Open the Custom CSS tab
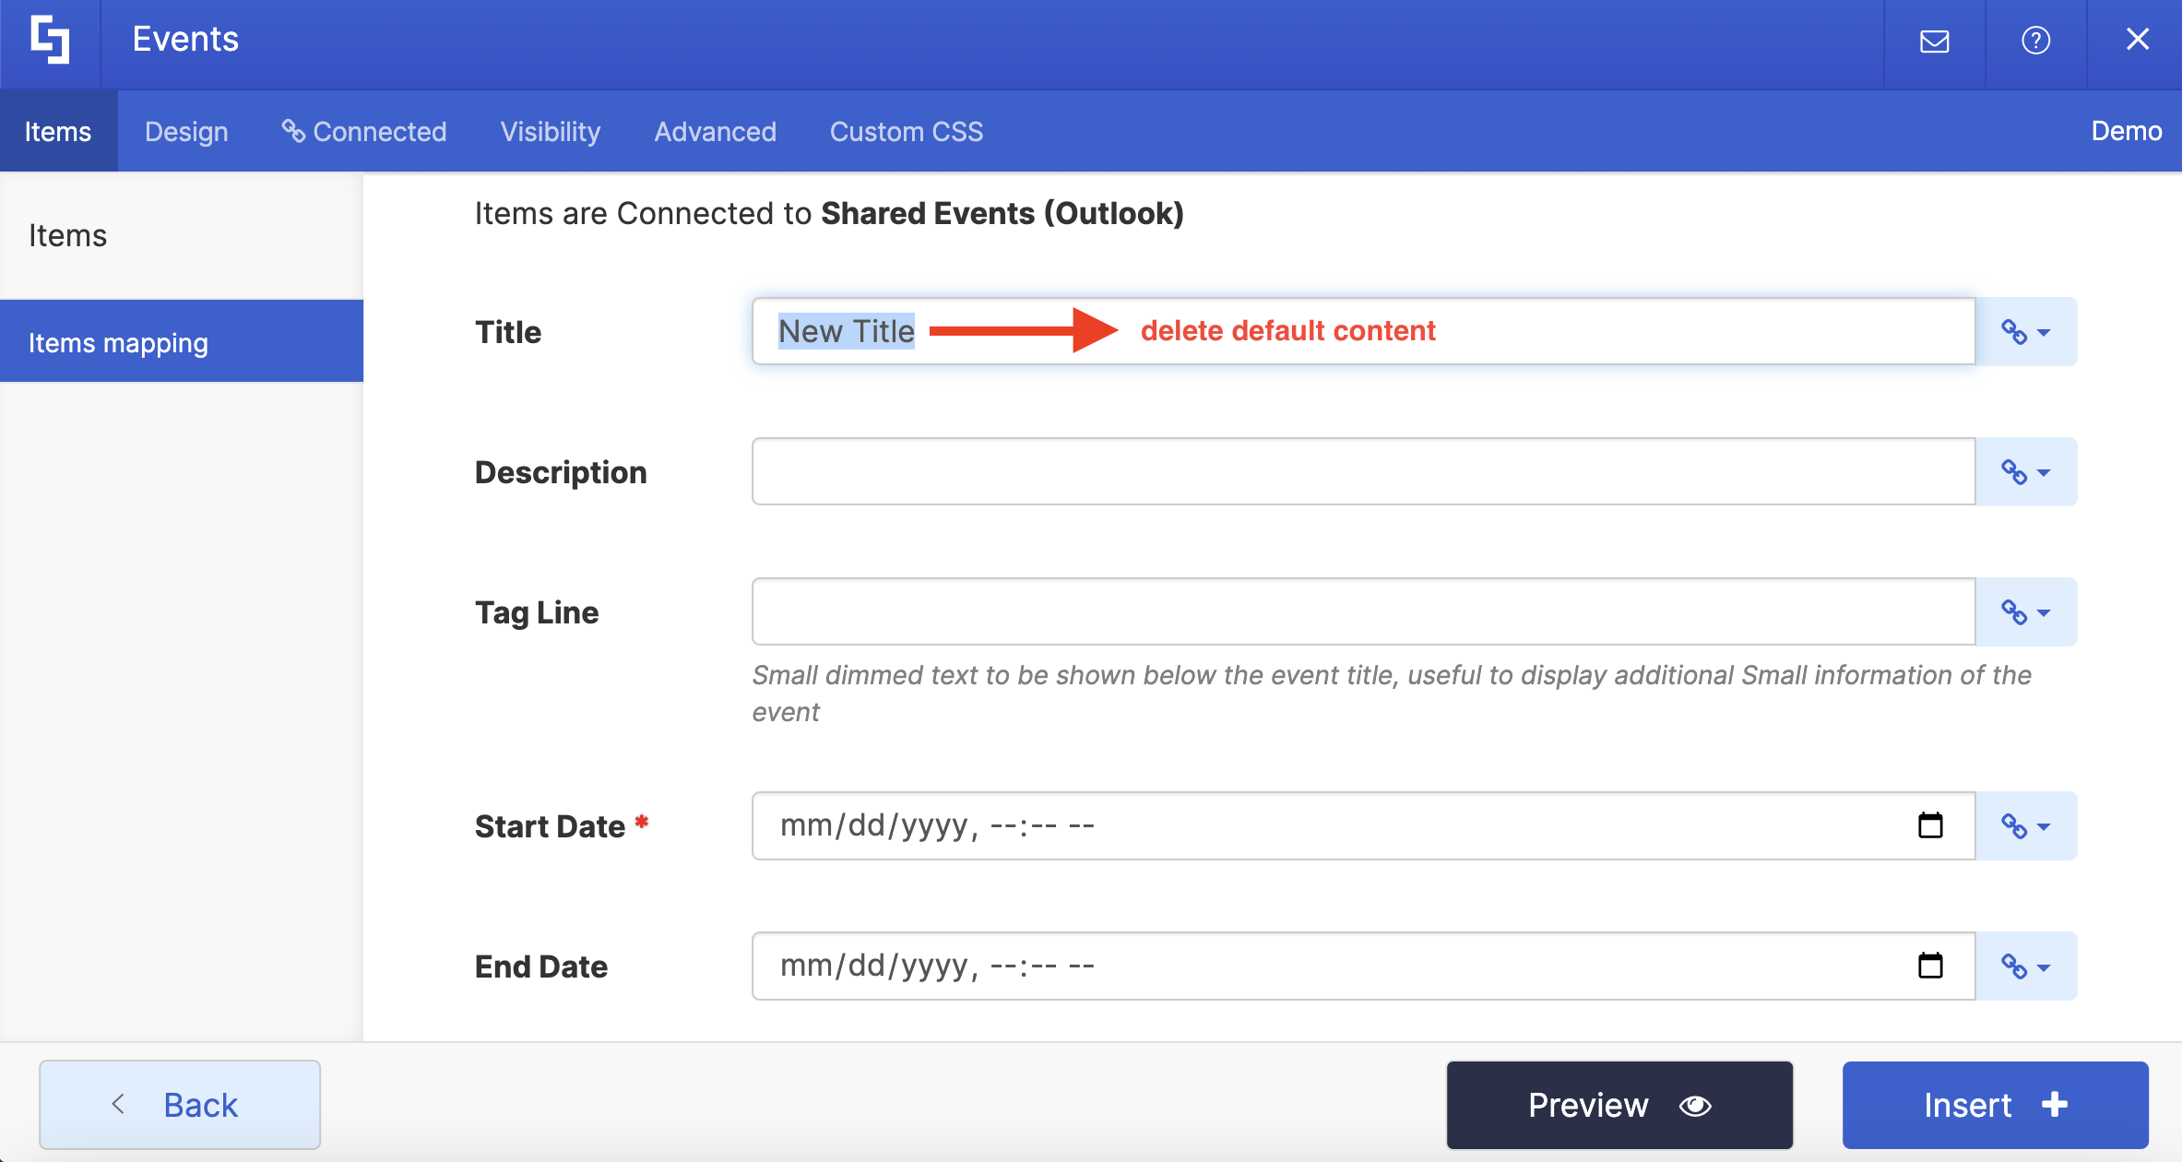Screen dimensions: 2182x1162 click(x=906, y=132)
